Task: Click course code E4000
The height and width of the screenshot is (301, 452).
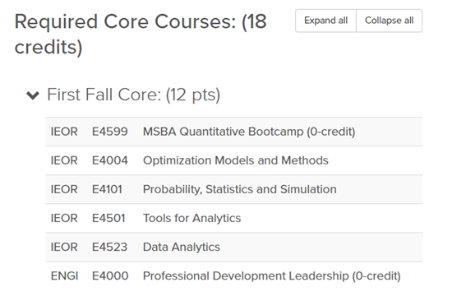Action: 110,276
